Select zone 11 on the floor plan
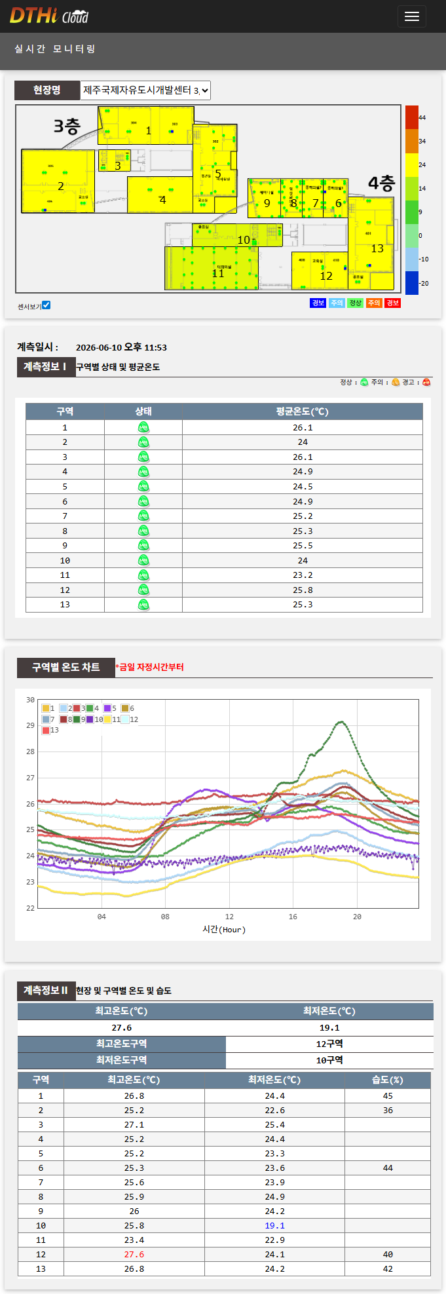446x1294 pixels. pyautogui.click(x=211, y=268)
